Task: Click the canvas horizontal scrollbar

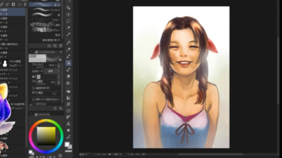Action: point(210,154)
